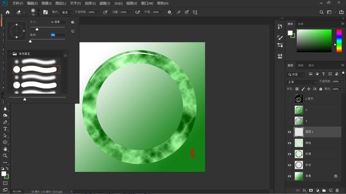This screenshot has width=346, height=194.
Task: Click the layer style fx icon
Action: tap(304, 190)
